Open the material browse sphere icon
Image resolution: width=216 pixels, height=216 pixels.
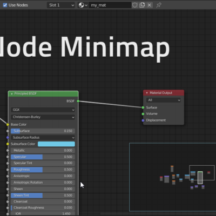(x=83, y=5)
